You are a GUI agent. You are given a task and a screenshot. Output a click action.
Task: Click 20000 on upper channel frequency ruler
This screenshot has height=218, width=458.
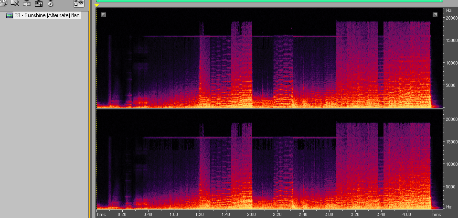[x=451, y=18]
